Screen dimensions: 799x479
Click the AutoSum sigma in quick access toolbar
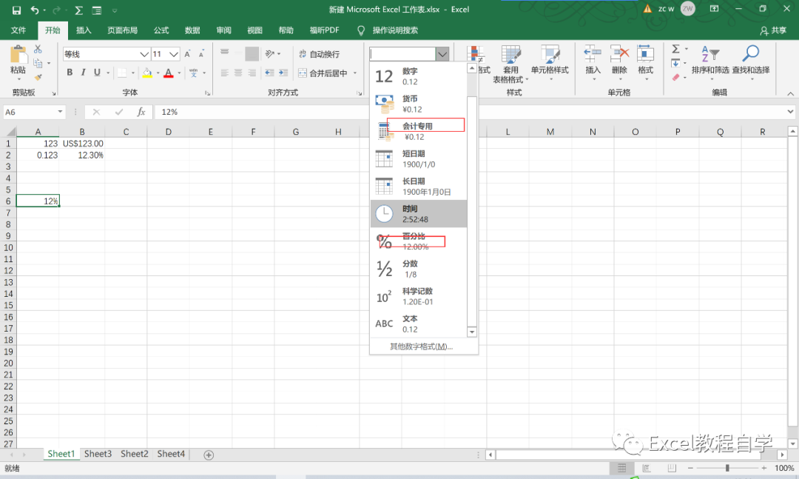[78, 10]
